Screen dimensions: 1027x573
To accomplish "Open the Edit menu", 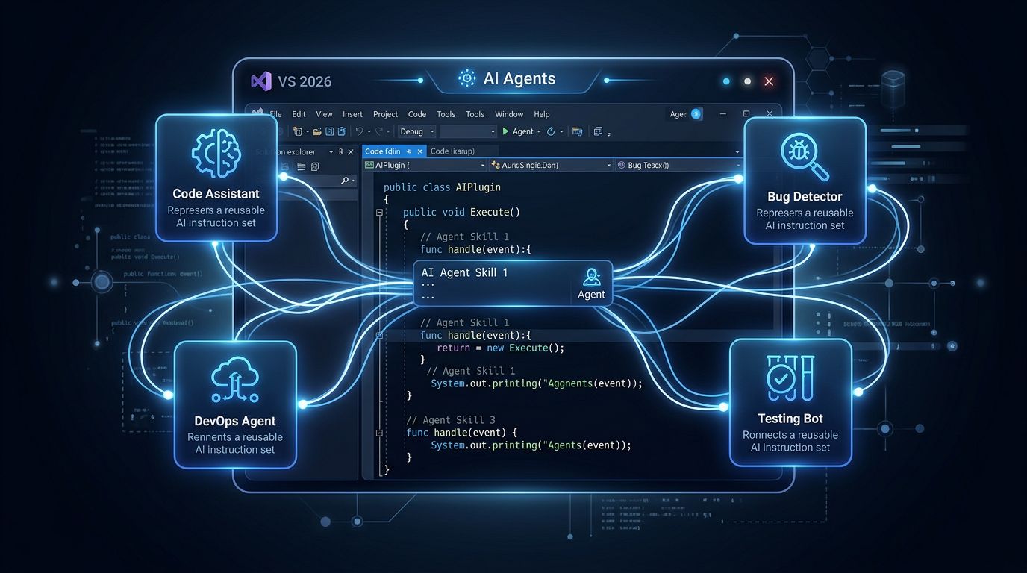I will click(299, 114).
